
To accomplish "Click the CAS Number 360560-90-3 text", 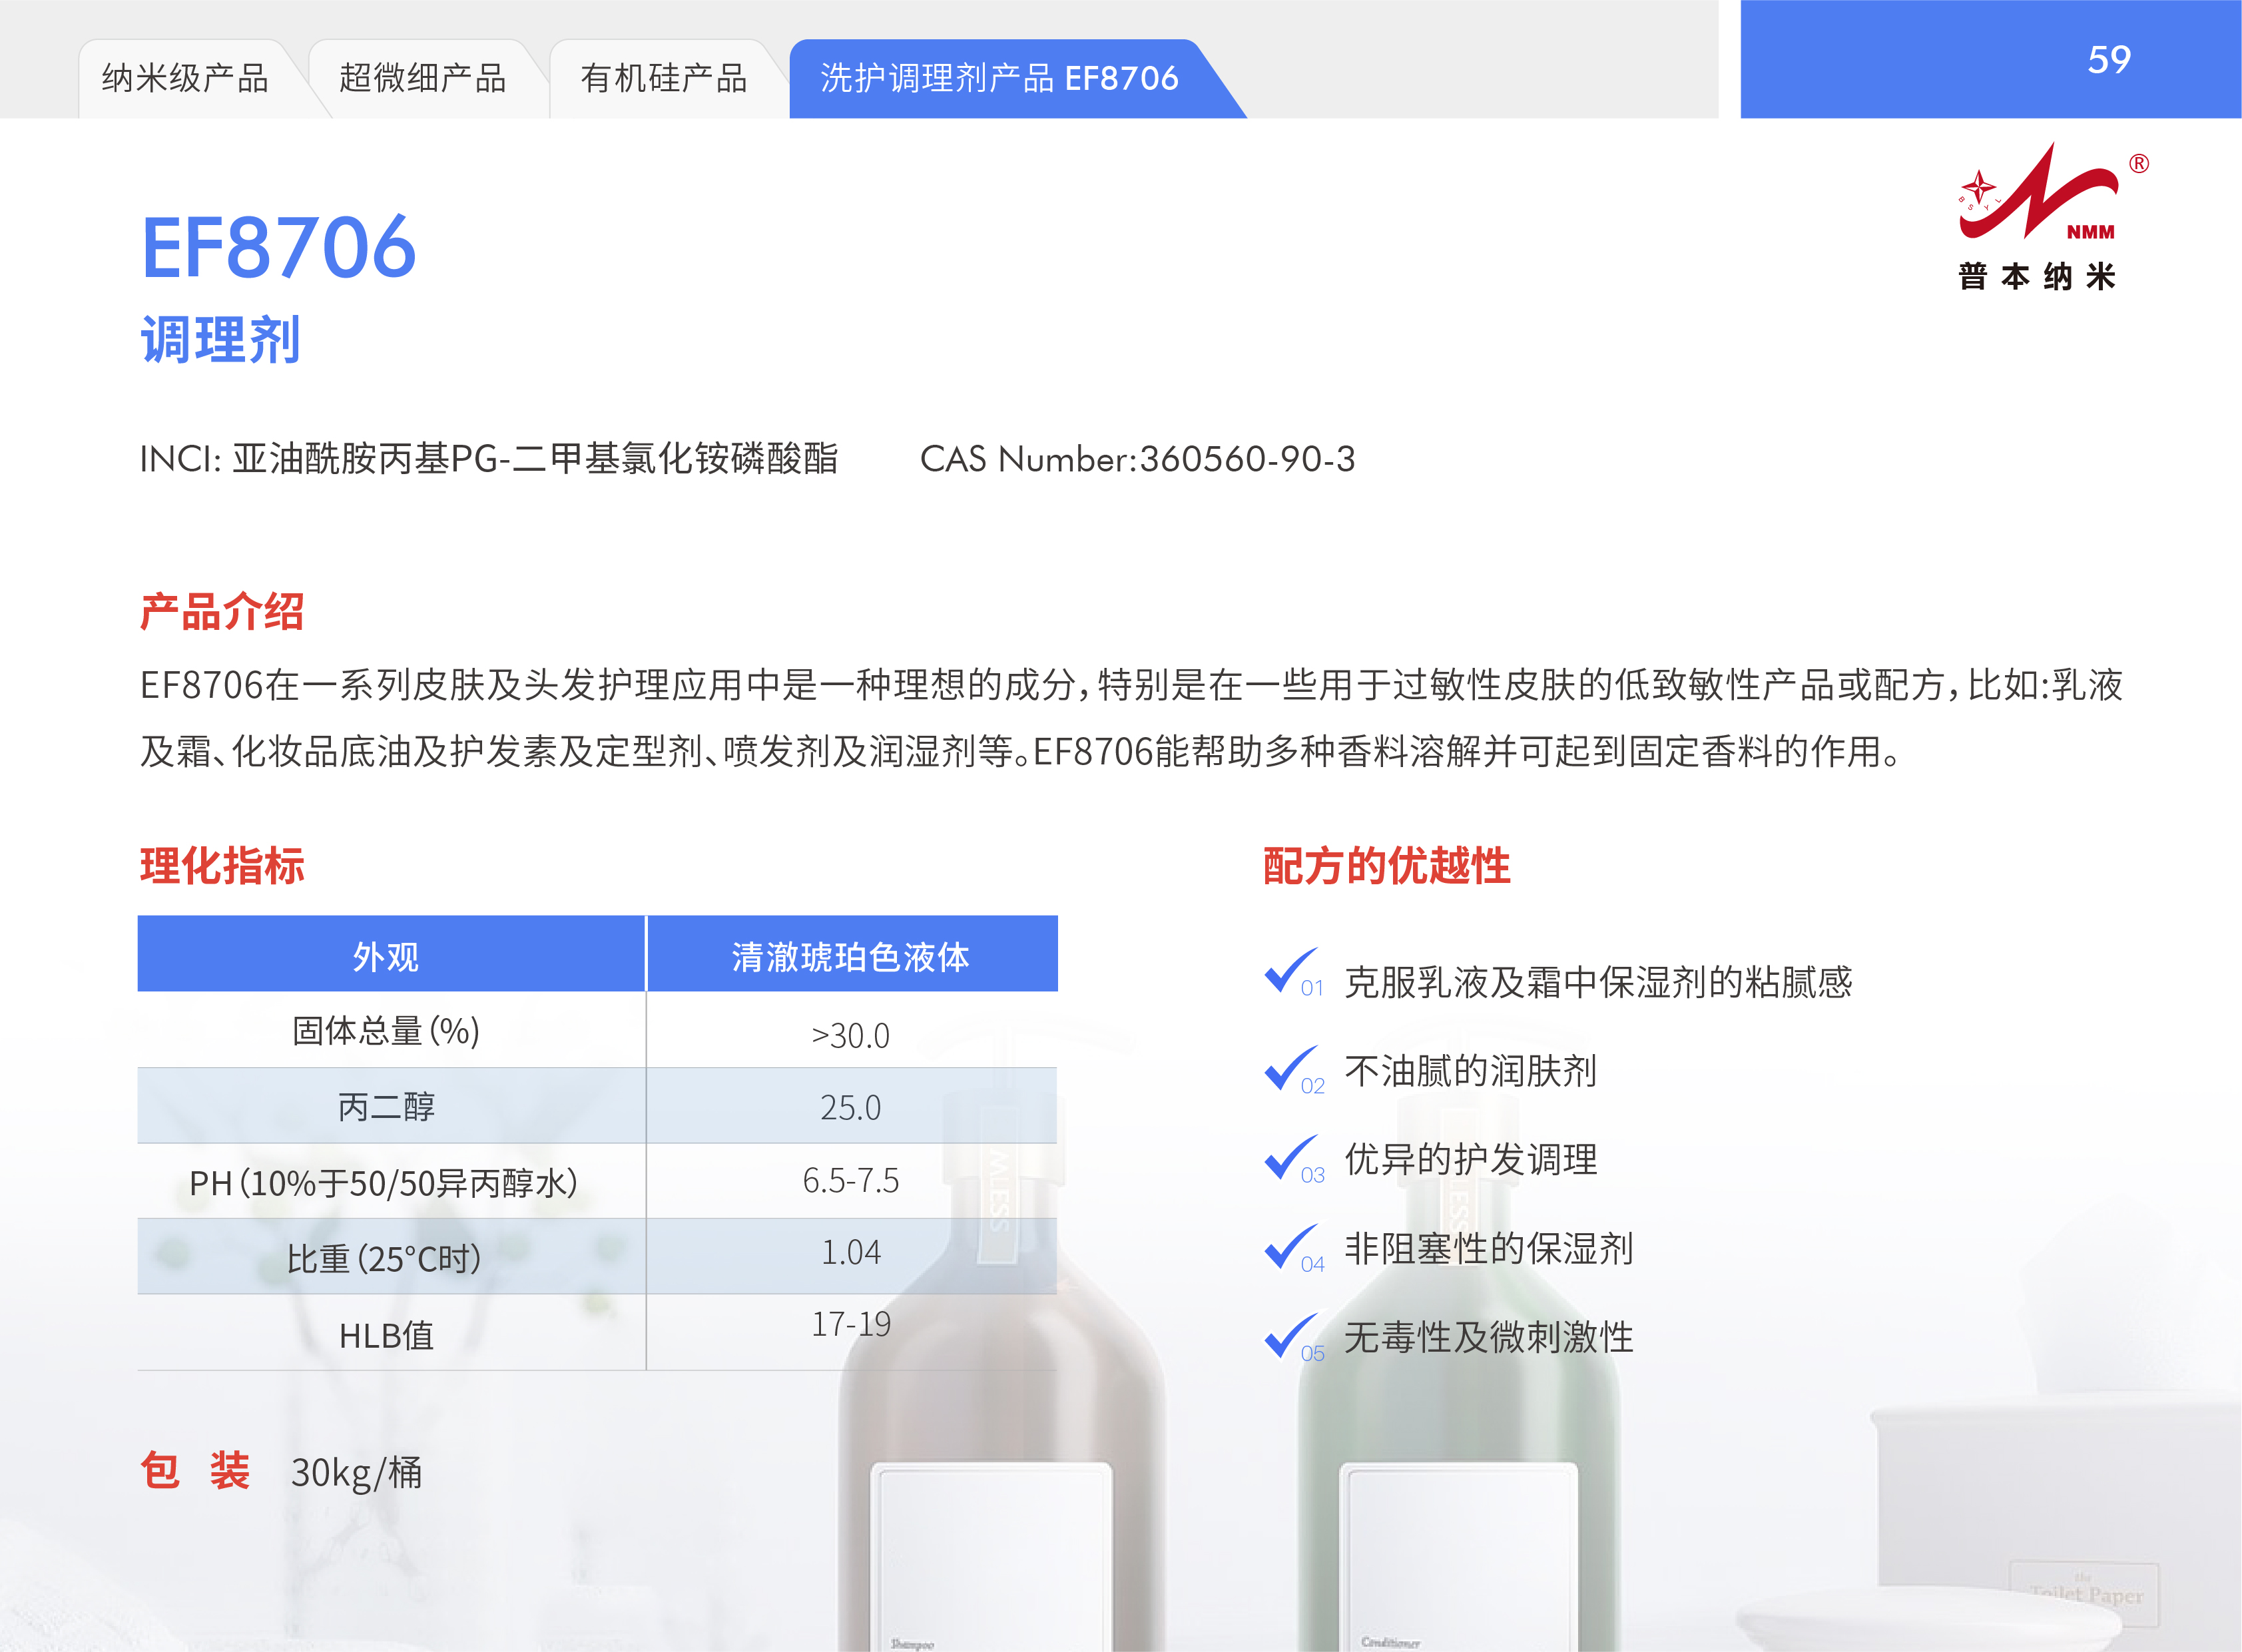I will (x=1137, y=459).
